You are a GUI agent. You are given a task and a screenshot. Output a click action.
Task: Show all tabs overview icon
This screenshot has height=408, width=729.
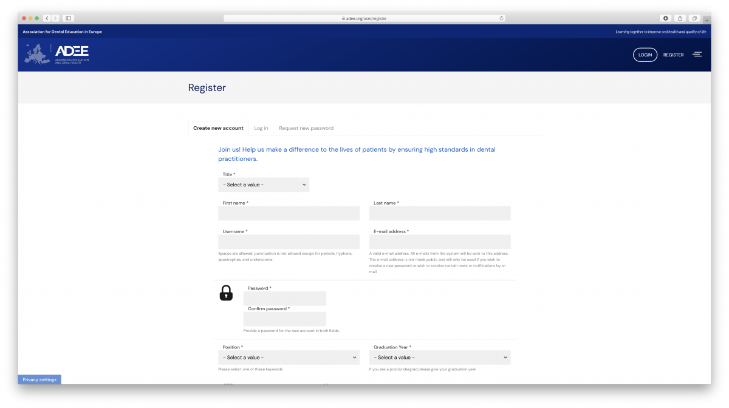pyautogui.click(x=694, y=18)
